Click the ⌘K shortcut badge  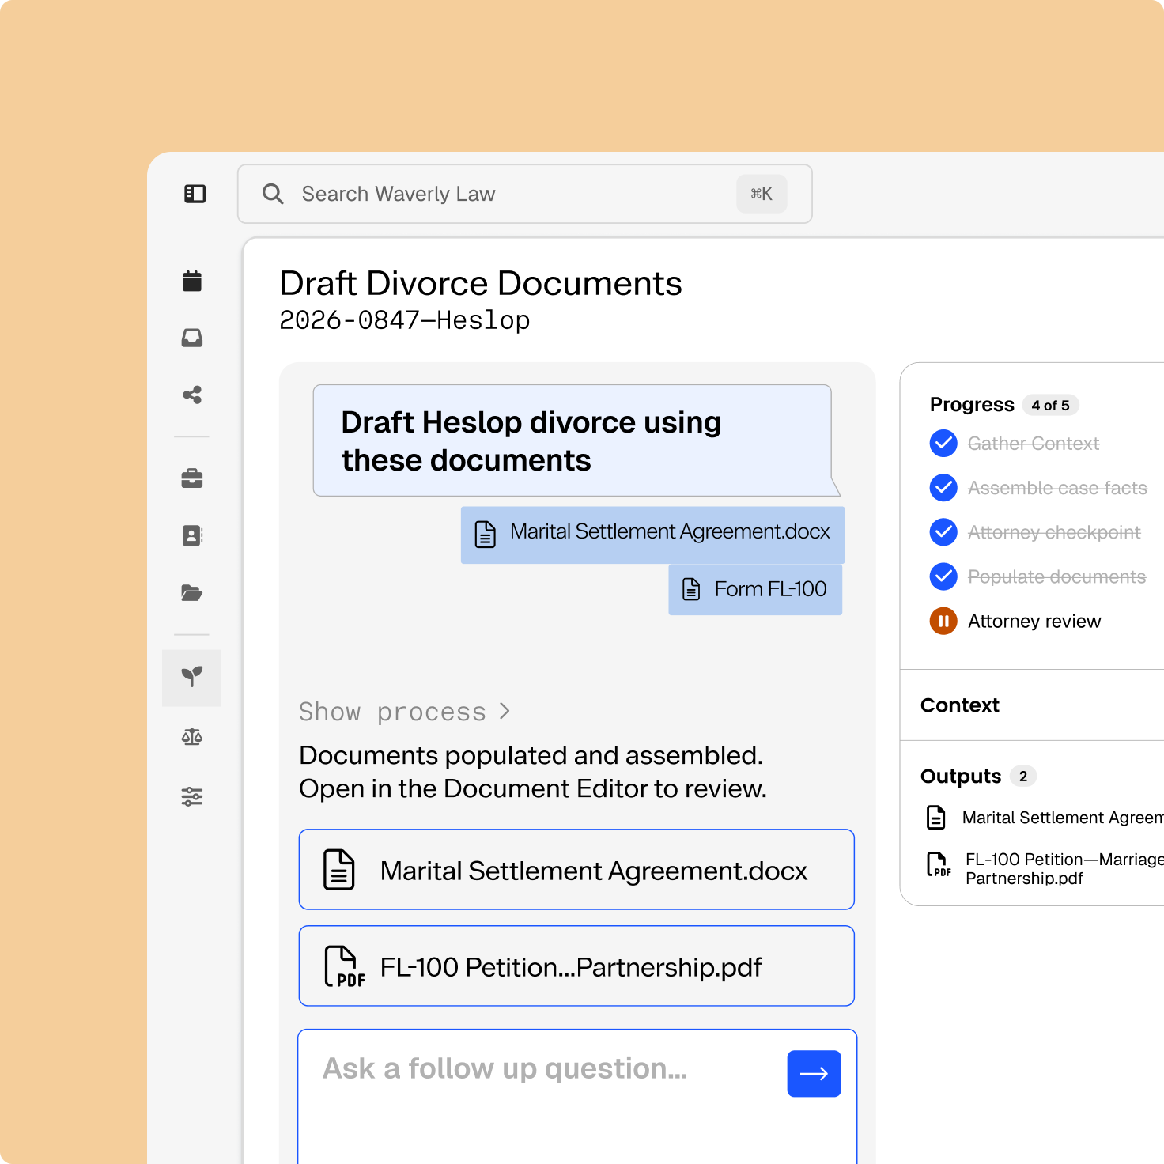pos(762,194)
